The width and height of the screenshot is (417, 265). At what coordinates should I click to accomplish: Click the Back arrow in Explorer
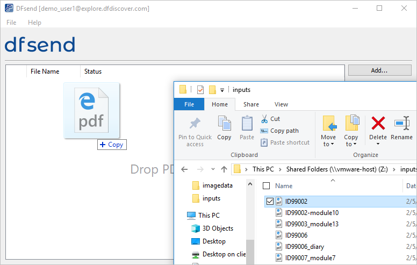184,169
